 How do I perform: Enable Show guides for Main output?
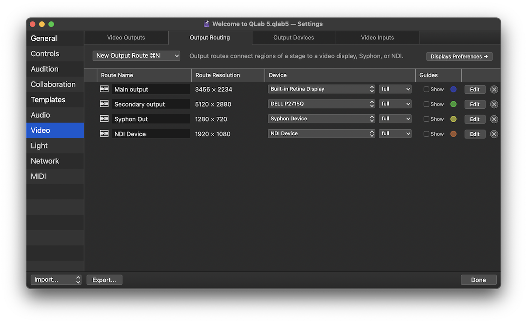coord(426,89)
